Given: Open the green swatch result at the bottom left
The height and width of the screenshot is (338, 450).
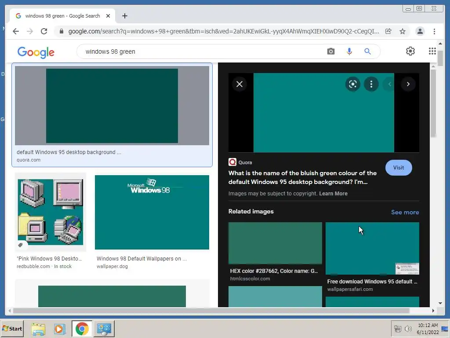Looking at the screenshot, I should pyautogui.click(x=112, y=296).
